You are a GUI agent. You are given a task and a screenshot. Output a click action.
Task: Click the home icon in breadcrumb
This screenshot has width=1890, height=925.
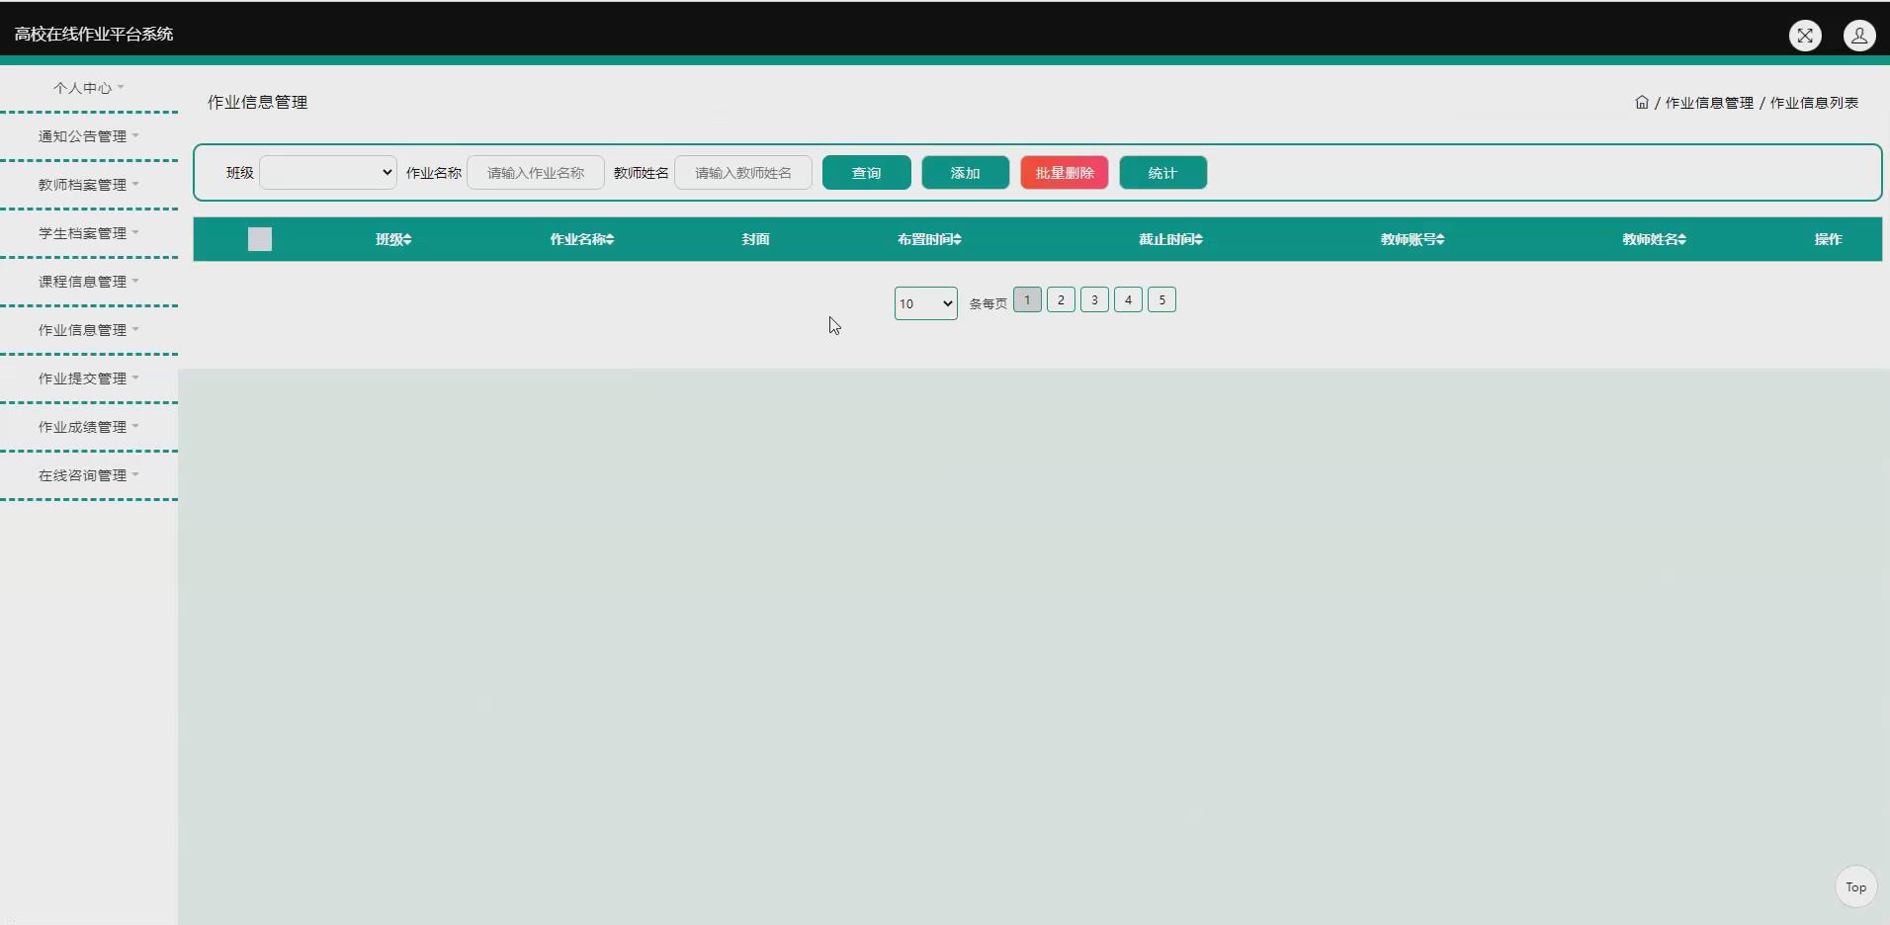tap(1642, 102)
